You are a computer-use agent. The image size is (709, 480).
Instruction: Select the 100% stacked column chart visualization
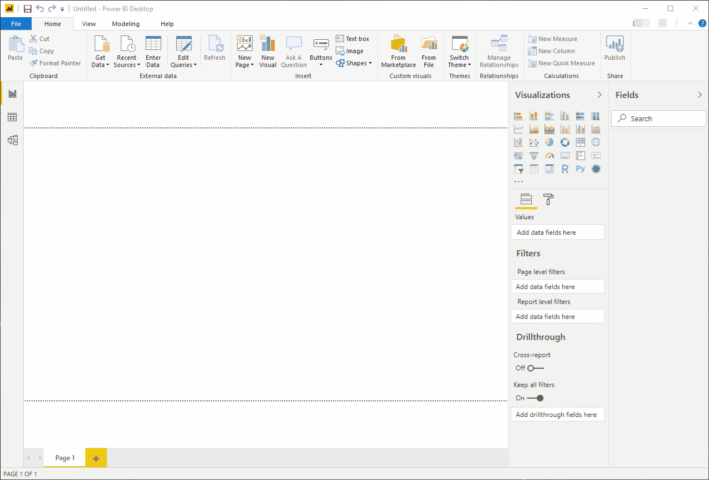coord(596,116)
